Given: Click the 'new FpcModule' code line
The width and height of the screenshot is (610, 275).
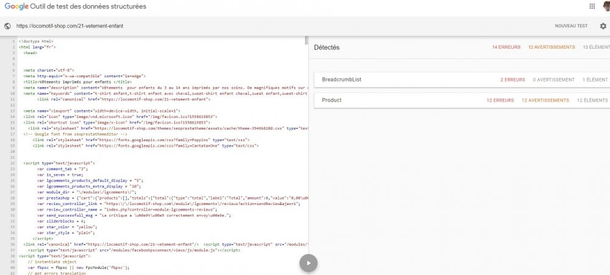Looking at the screenshot, I should (x=79, y=268).
